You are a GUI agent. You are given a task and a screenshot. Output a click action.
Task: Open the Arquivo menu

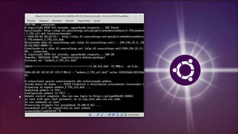pyautogui.click(x=31, y=21)
